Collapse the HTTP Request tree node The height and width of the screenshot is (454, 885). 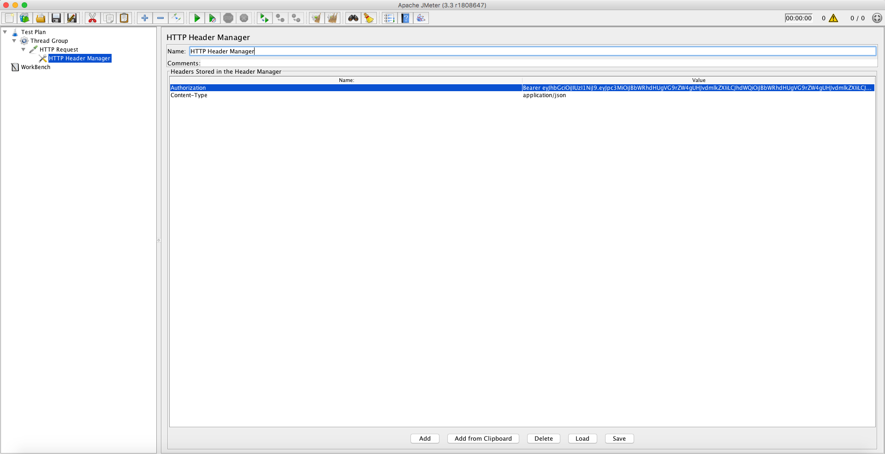[x=24, y=49]
